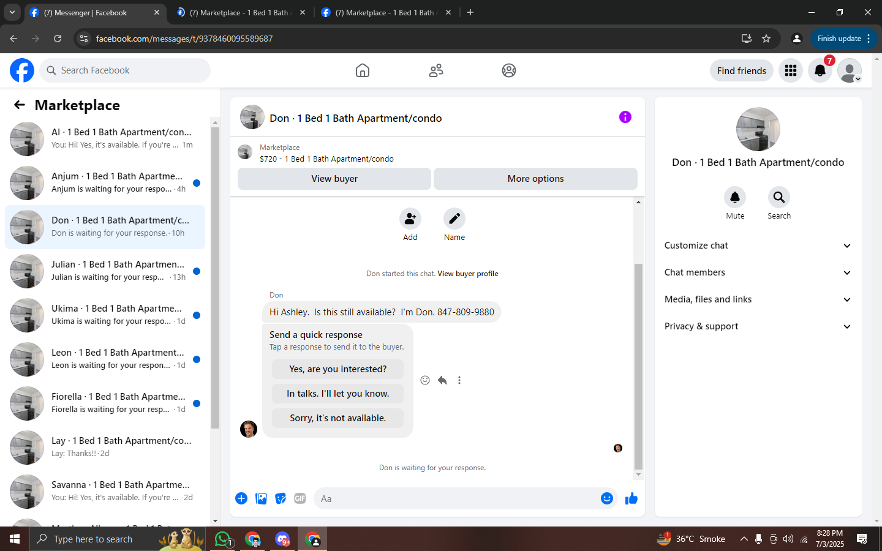
Task: Go back from Marketplace messages
Action: (20, 105)
